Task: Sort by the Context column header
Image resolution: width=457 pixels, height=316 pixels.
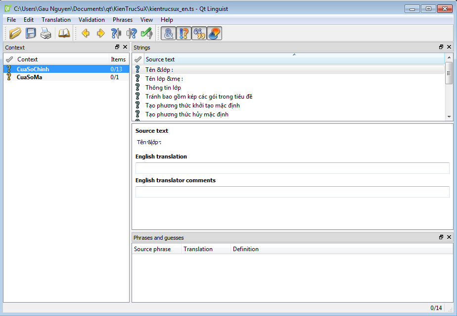Action: coord(62,59)
